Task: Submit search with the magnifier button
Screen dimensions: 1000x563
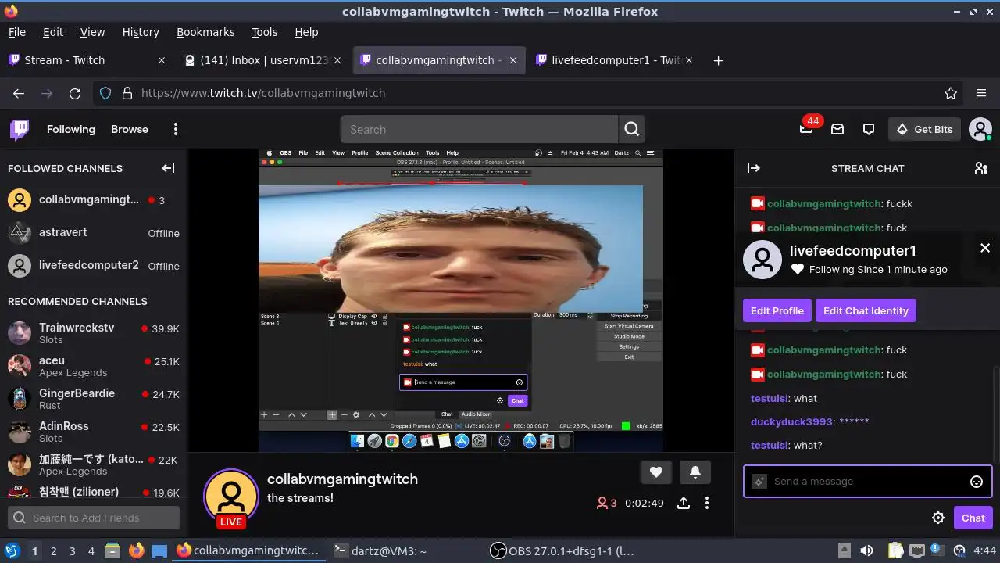Action: (x=632, y=129)
